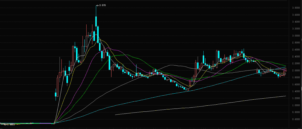Select the 3.8000 price axis label
The height and width of the screenshot is (129, 302).
click(296, 8)
